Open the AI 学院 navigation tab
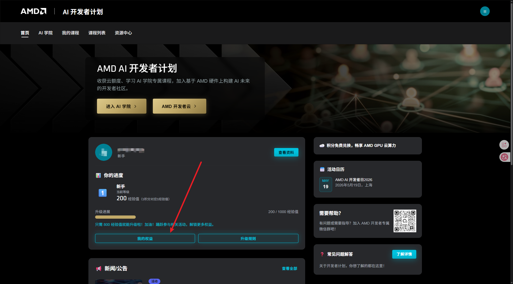 [45, 33]
